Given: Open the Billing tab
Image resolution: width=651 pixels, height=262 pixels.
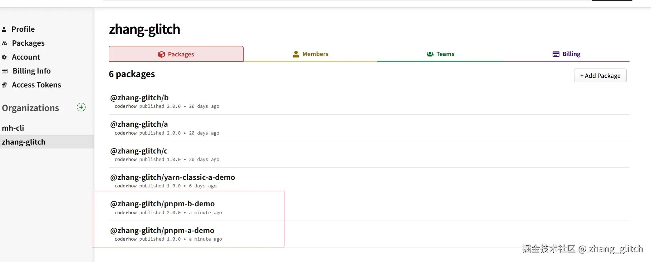Looking at the screenshot, I should point(567,54).
